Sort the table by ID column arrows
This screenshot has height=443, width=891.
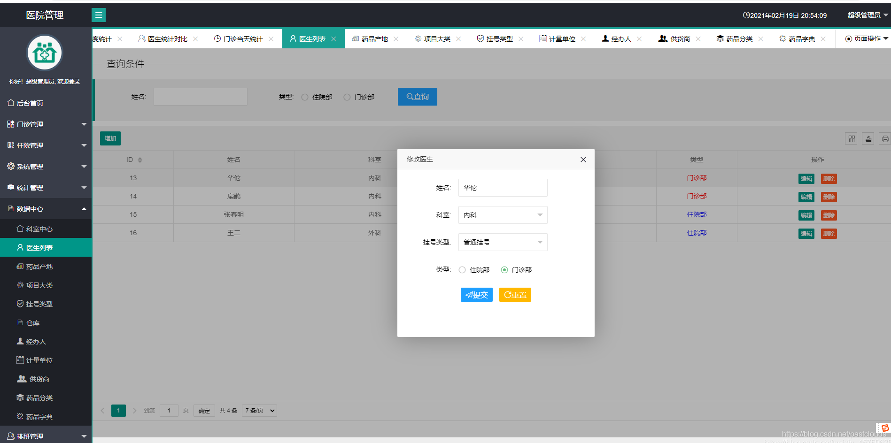(x=140, y=160)
